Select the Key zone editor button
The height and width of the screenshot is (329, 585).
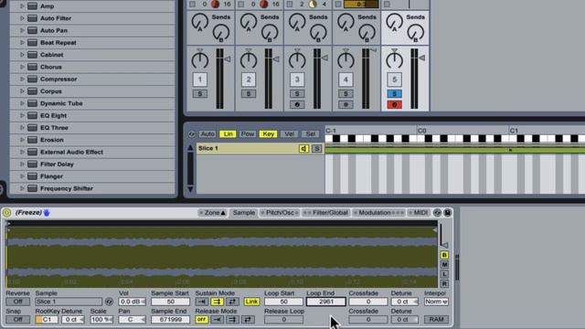pos(268,134)
